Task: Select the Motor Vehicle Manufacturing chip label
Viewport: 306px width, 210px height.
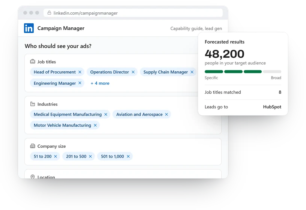Action: point(63,125)
